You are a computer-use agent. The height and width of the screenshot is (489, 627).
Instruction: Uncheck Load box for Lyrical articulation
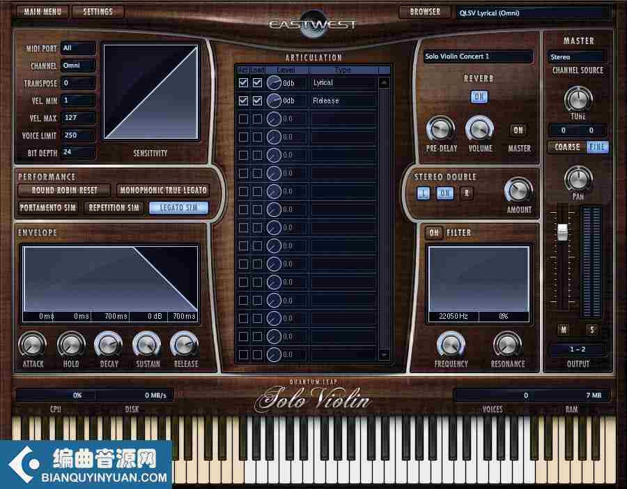[258, 83]
